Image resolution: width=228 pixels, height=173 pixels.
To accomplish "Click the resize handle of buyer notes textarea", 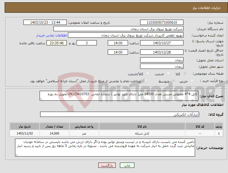I will click(17, 155).
